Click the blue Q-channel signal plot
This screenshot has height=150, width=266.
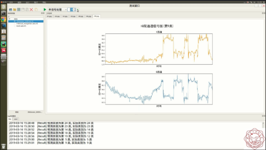click(159, 89)
